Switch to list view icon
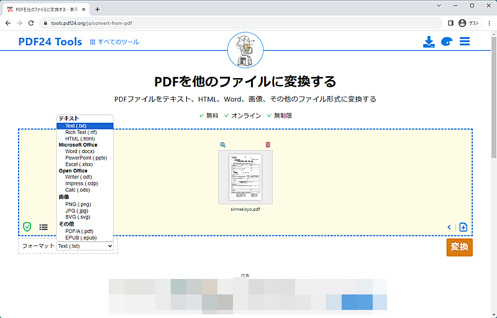This screenshot has width=497, height=318. 43,227
